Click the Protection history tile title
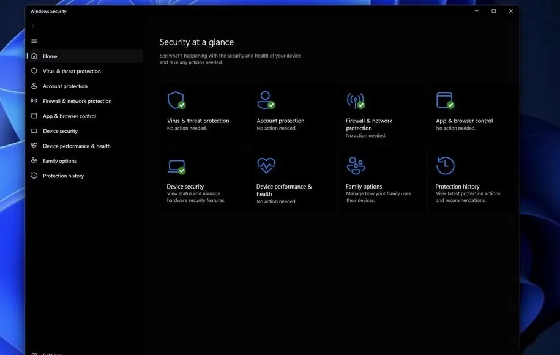 (457, 187)
